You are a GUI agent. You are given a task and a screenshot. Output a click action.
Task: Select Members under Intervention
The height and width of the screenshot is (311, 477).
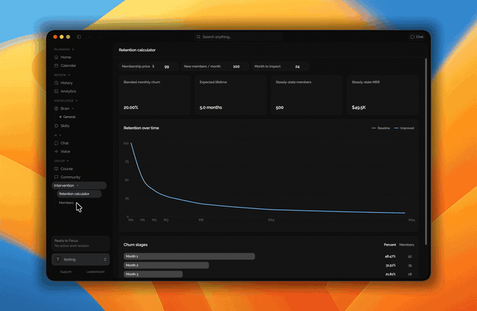tap(66, 202)
